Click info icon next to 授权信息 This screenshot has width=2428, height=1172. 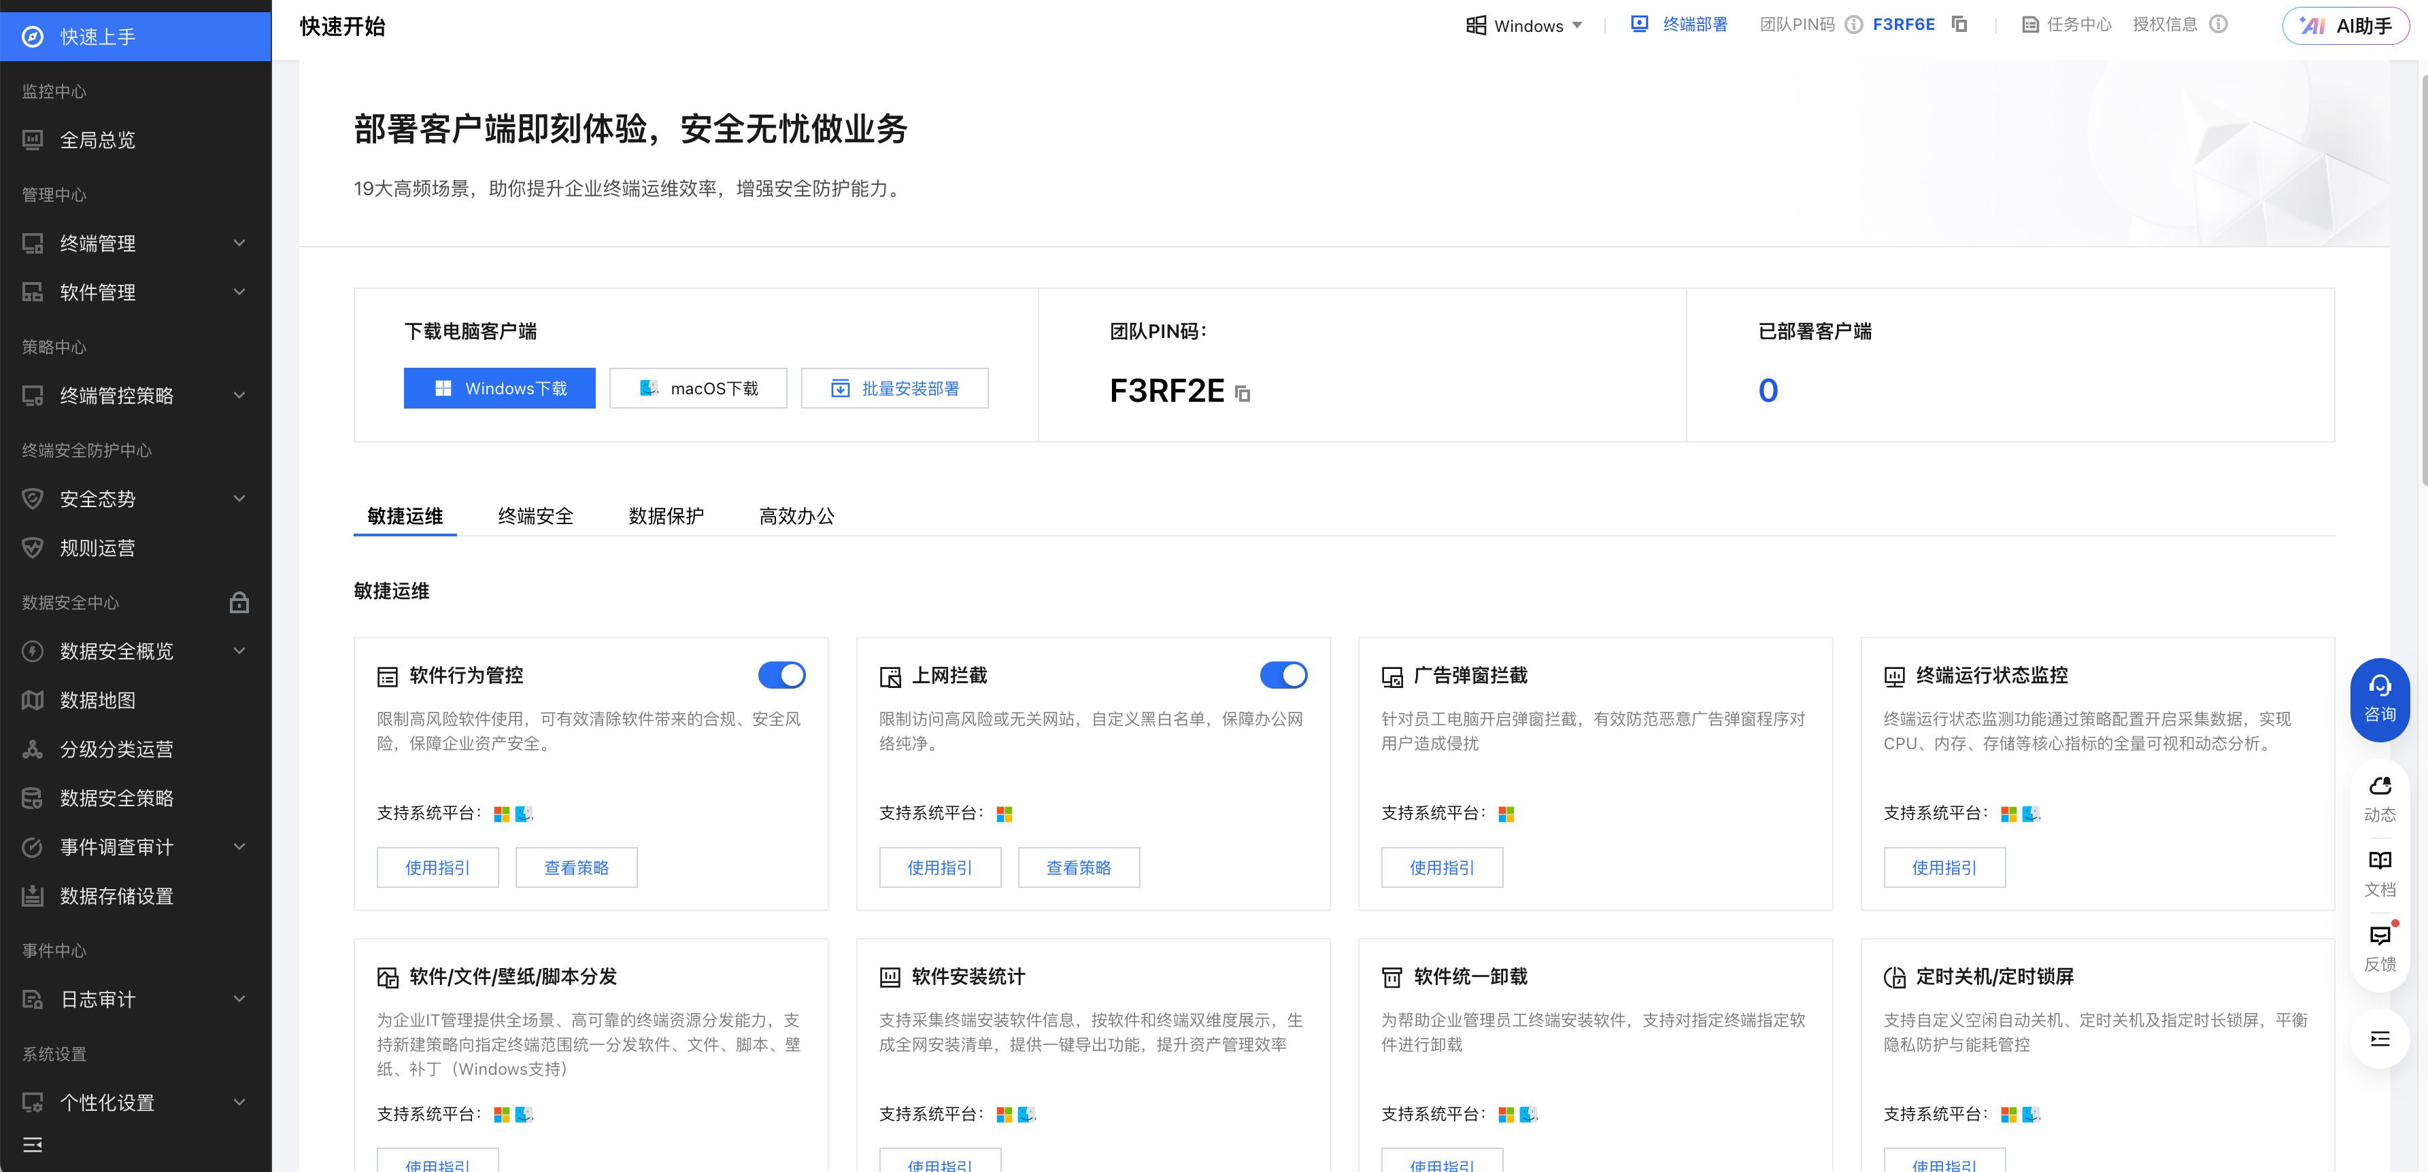pyautogui.click(x=2219, y=24)
